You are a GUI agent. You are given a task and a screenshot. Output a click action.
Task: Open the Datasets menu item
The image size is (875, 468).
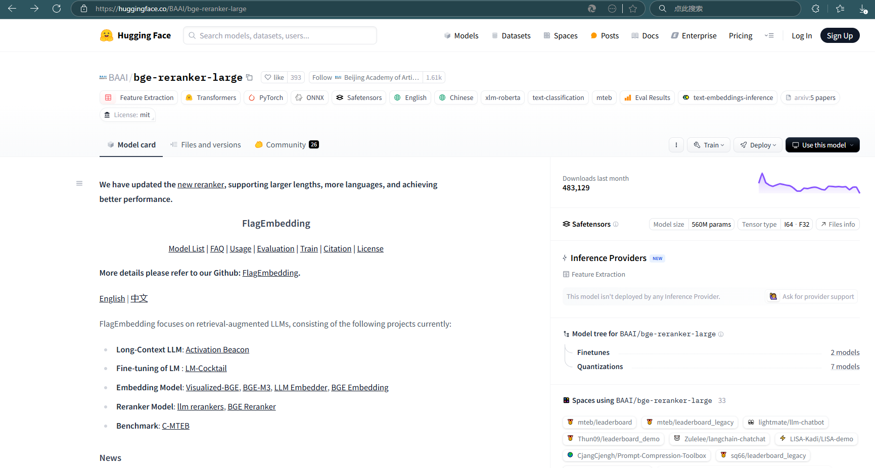[x=511, y=35]
